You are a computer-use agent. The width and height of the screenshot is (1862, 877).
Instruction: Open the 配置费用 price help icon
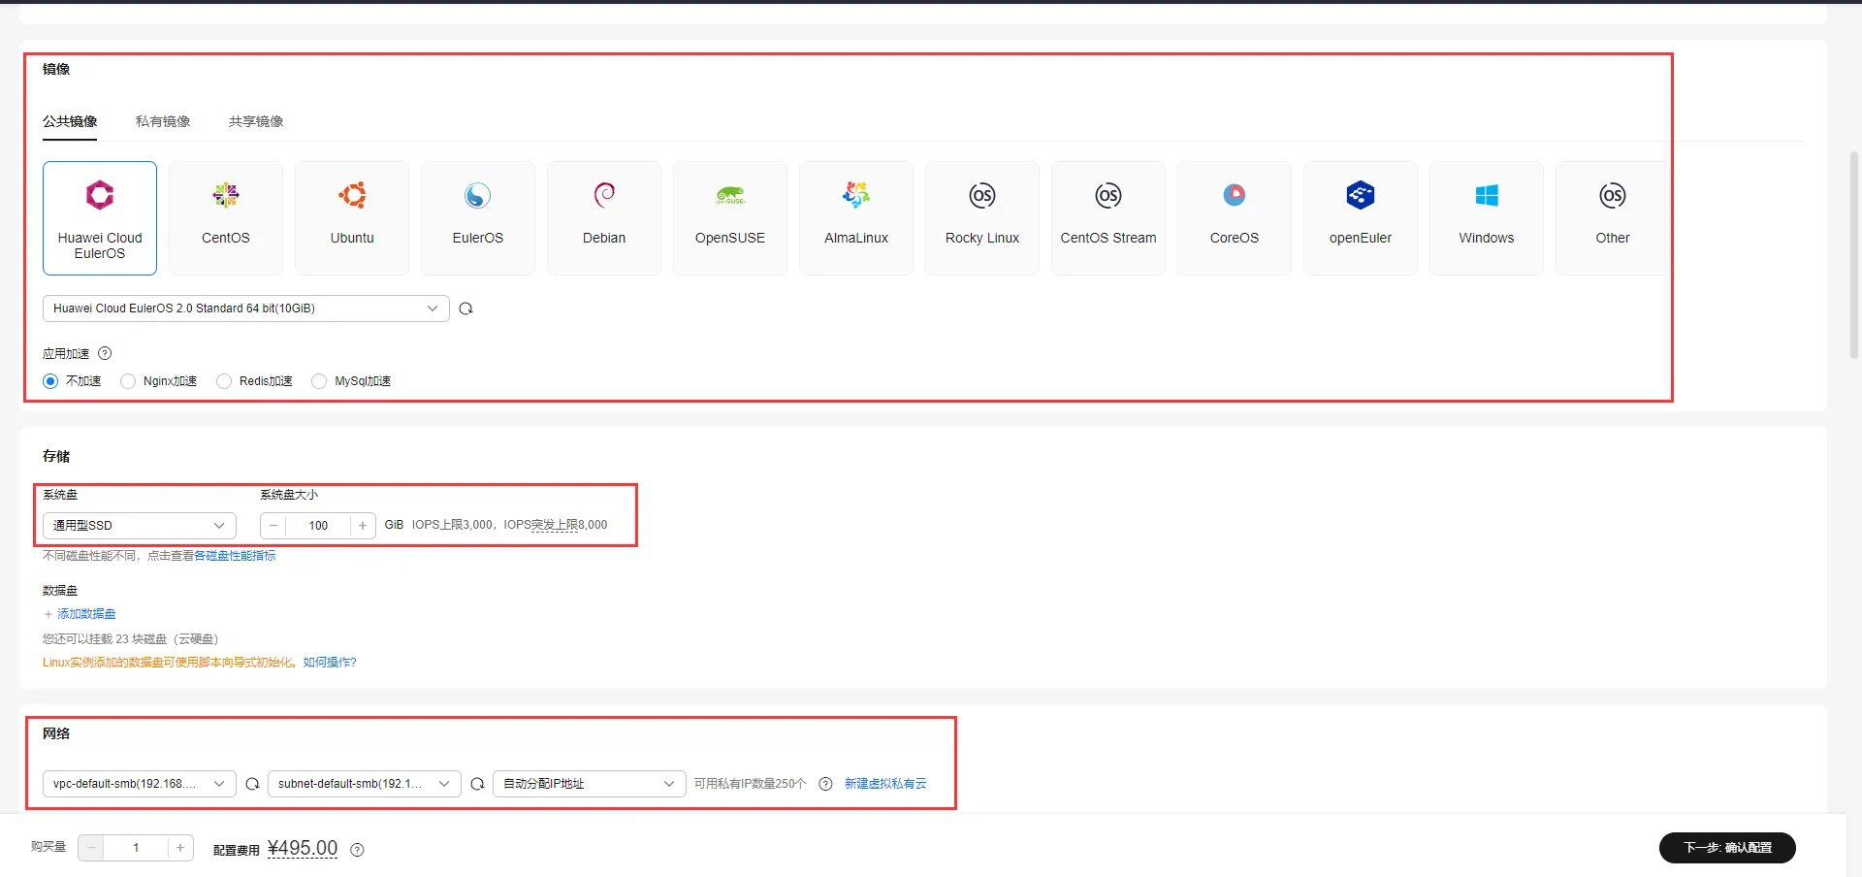coord(357,850)
